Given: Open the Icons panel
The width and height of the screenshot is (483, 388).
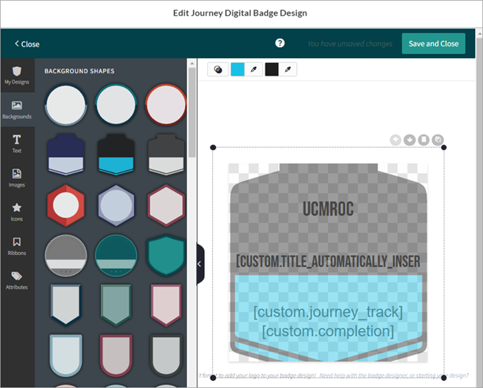Looking at the screenshot, I should tap(16, 211).
